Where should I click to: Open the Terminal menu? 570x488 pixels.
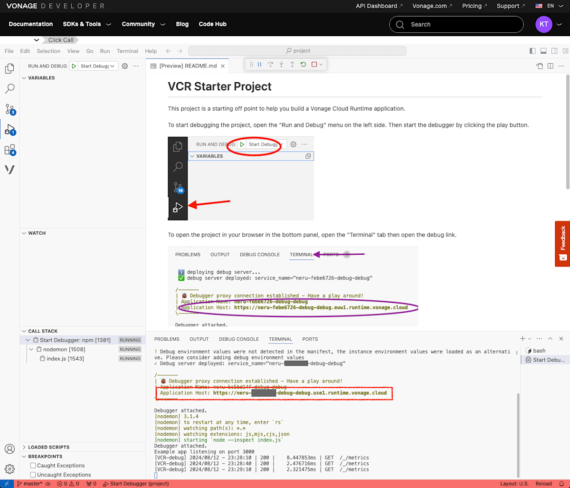point(127,51)
